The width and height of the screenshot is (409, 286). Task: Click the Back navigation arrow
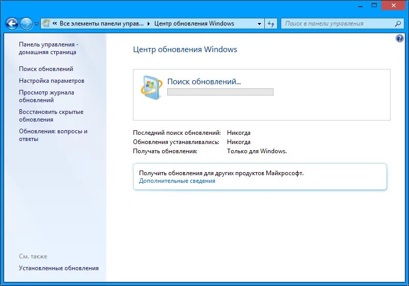coord(12,23)
